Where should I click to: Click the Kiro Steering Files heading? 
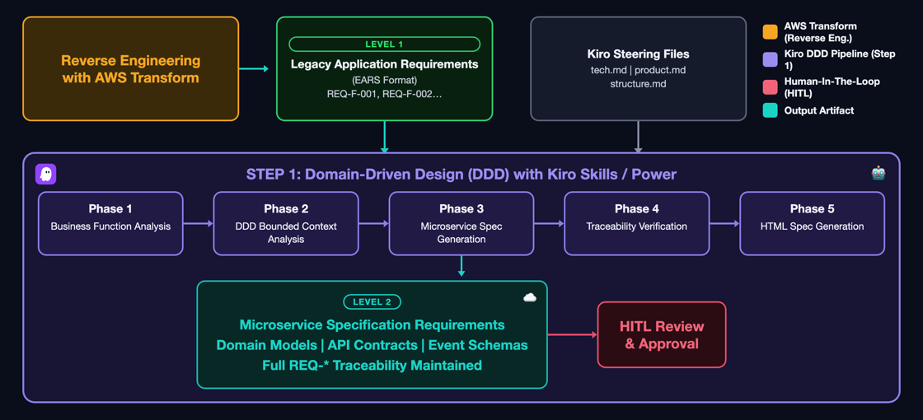(x=638, y=54)
